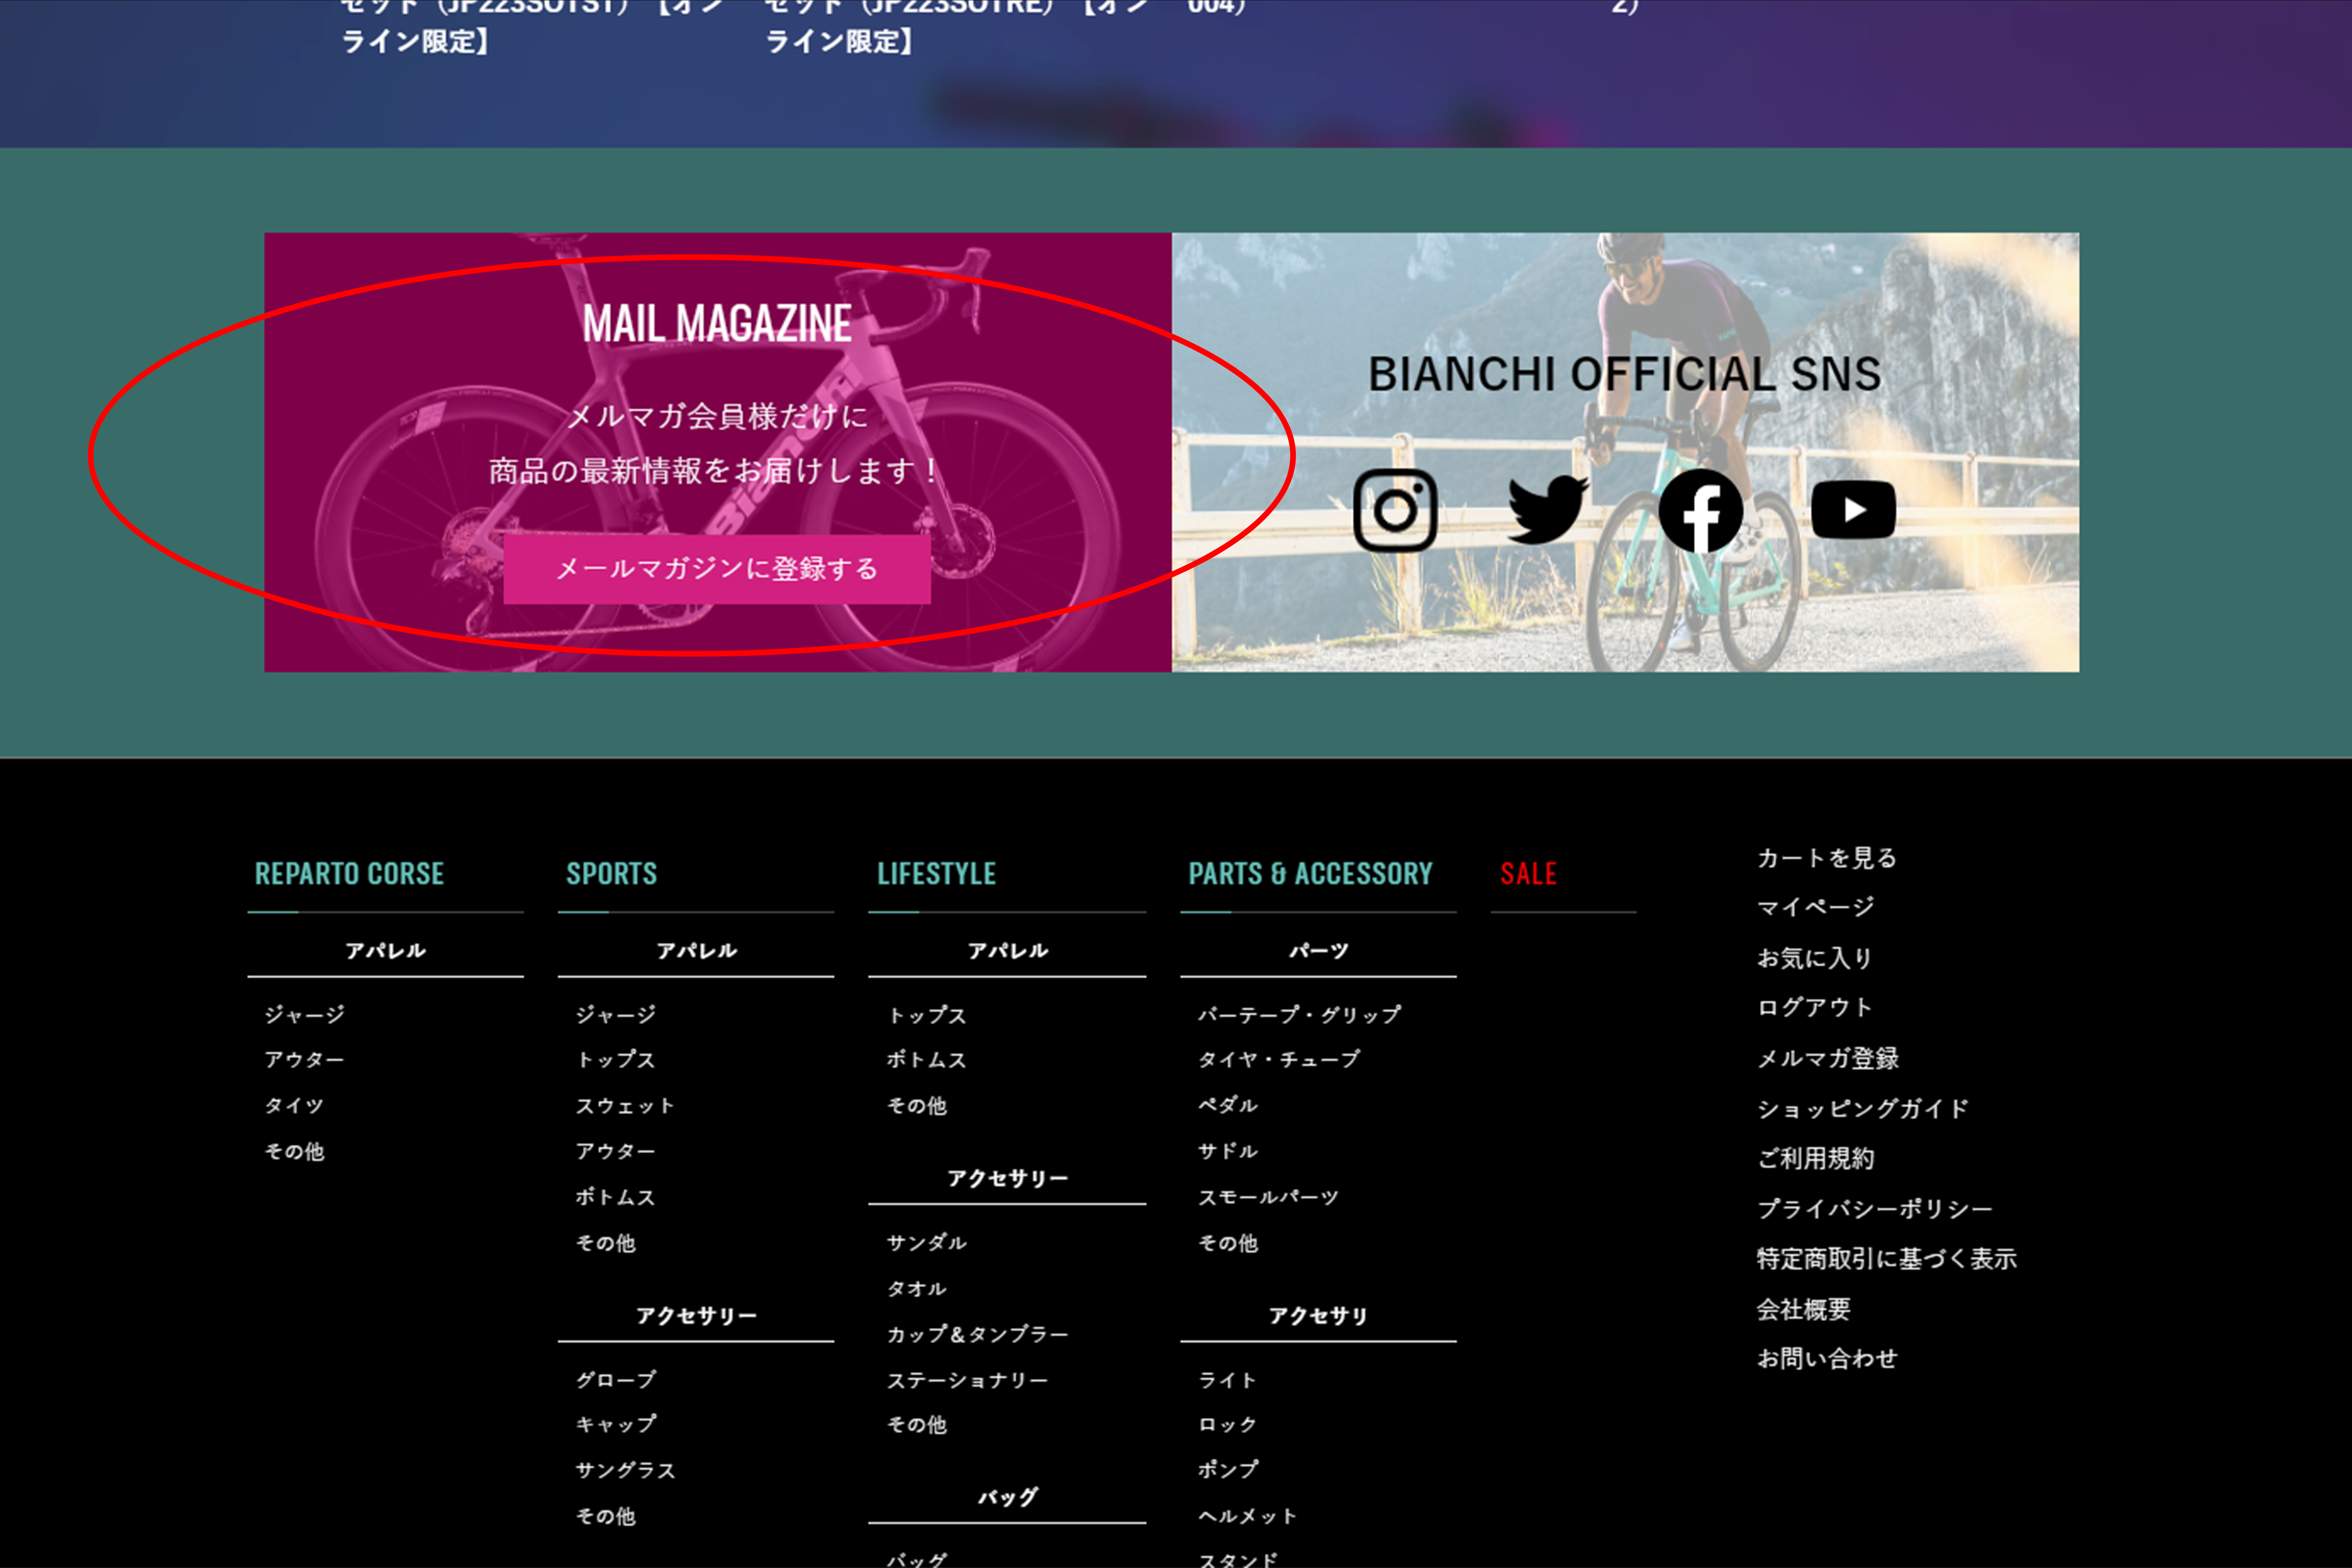Image resolution: width=2352 pixels, height=1568 pixels.
Task: Open グローブ link
Action: (x=615, y=1380)
